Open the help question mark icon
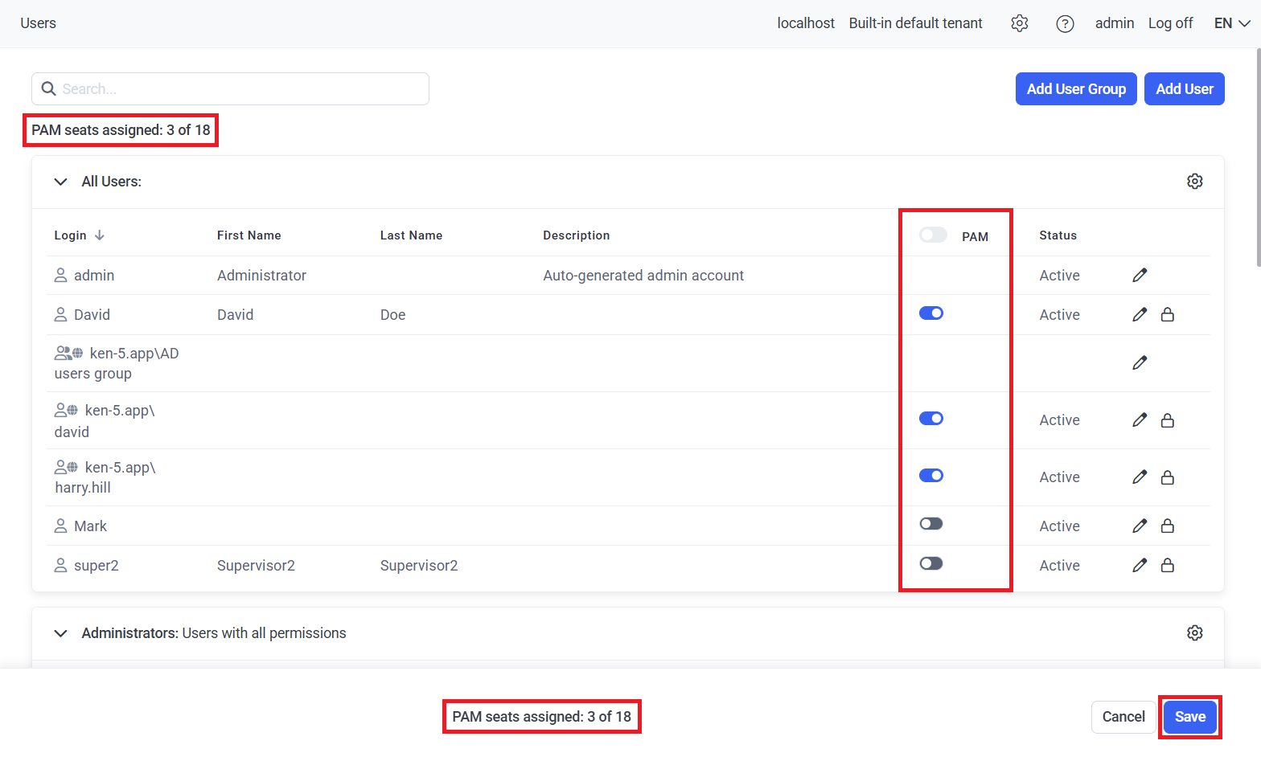 coord(1065,23)
